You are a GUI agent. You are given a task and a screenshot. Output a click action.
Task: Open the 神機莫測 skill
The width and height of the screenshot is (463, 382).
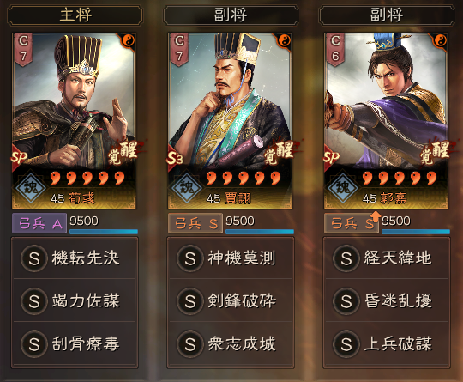tap(231, 258)
